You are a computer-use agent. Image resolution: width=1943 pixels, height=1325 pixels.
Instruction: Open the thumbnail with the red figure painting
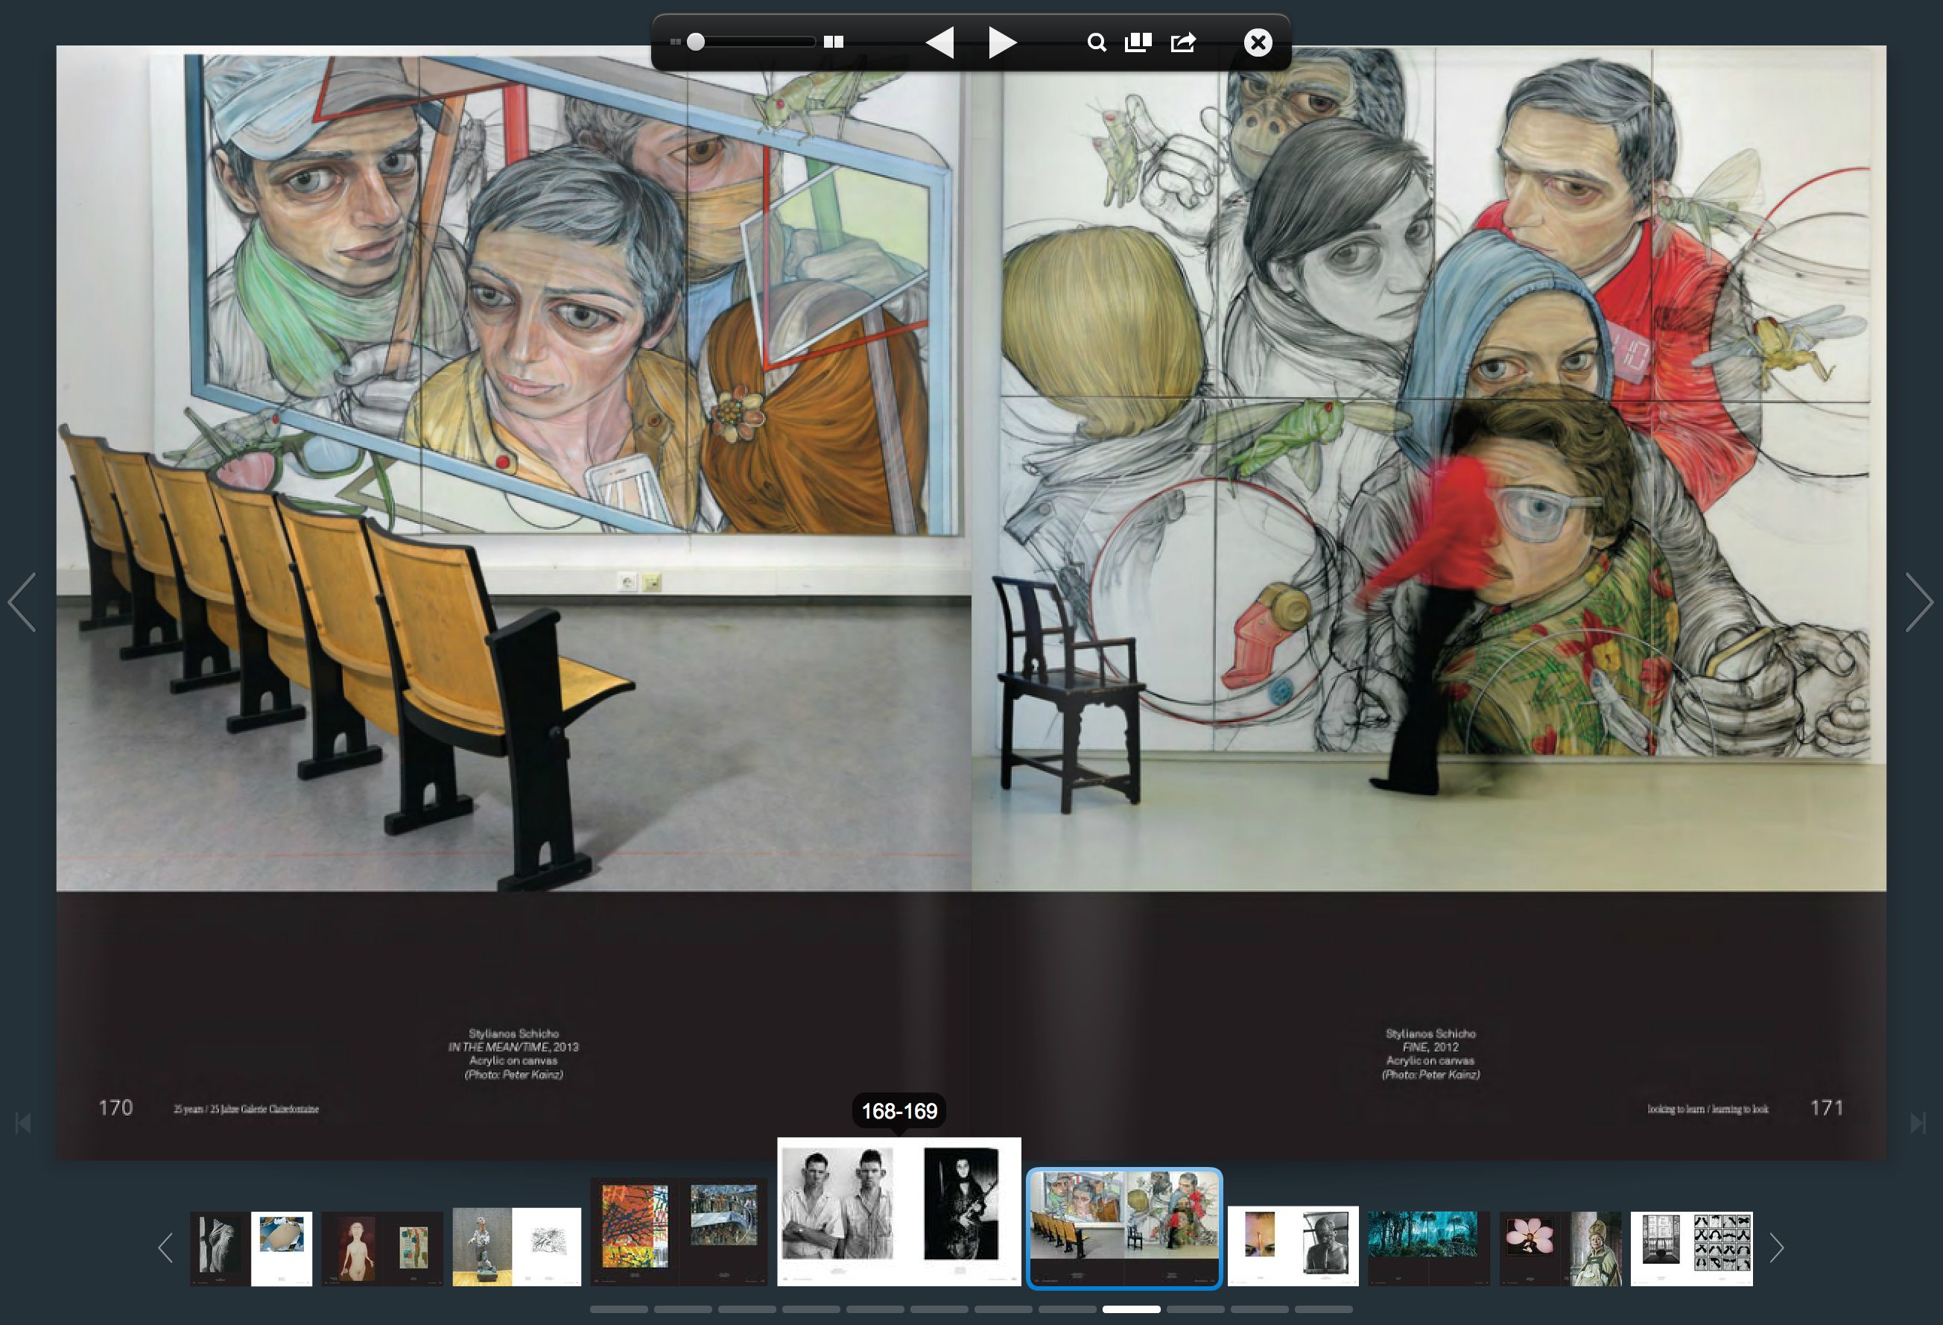383,1248
